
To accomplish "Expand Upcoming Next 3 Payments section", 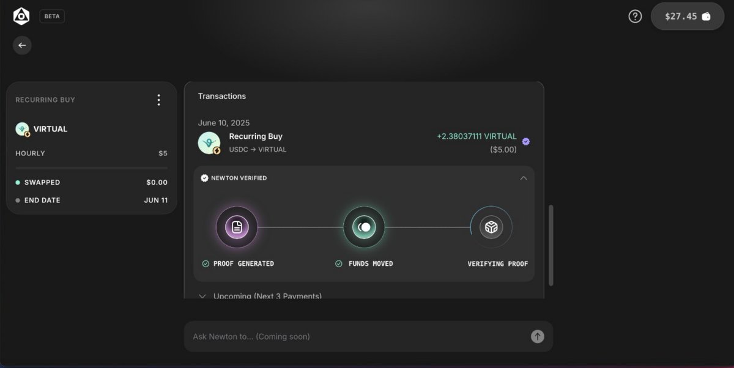I will tap(202, 296).
